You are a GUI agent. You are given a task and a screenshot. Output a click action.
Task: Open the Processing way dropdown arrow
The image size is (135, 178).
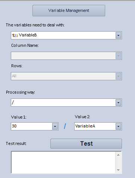coord(118,103)
